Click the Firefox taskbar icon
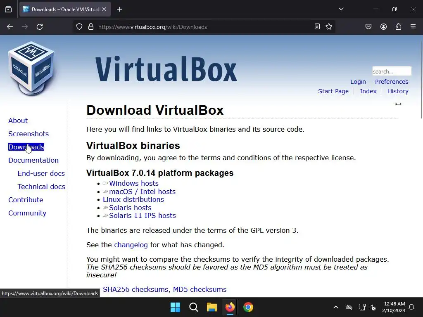This screenshot has width=423, height=317. [x=230, y=307]
